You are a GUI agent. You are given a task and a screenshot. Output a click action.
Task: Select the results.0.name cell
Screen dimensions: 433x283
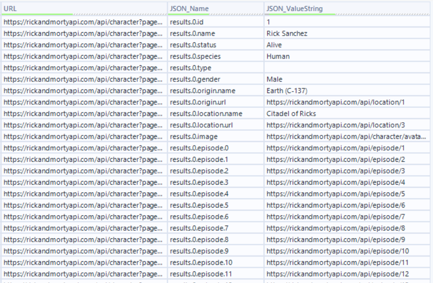pos(215,34)
